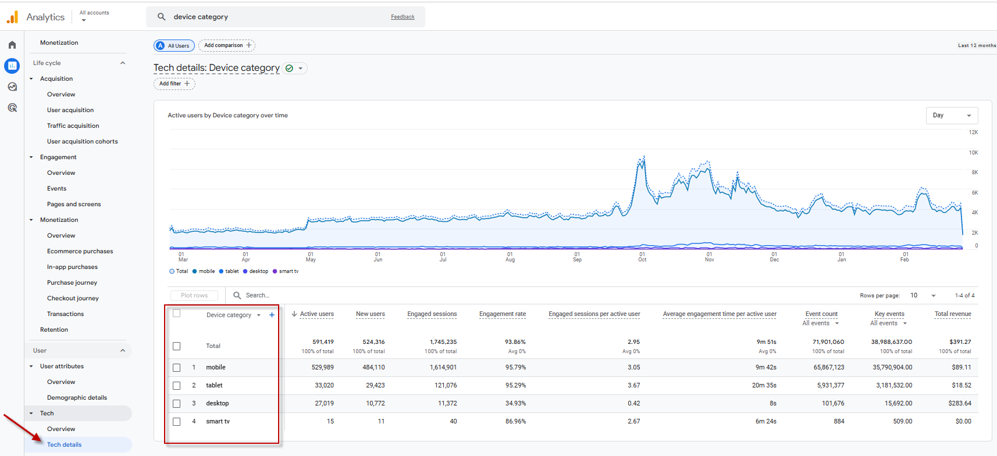The width and height of the screenshot is (997, 456).
Task: Click the plus icon on Add filter
Action: click(x=187, y=84)
